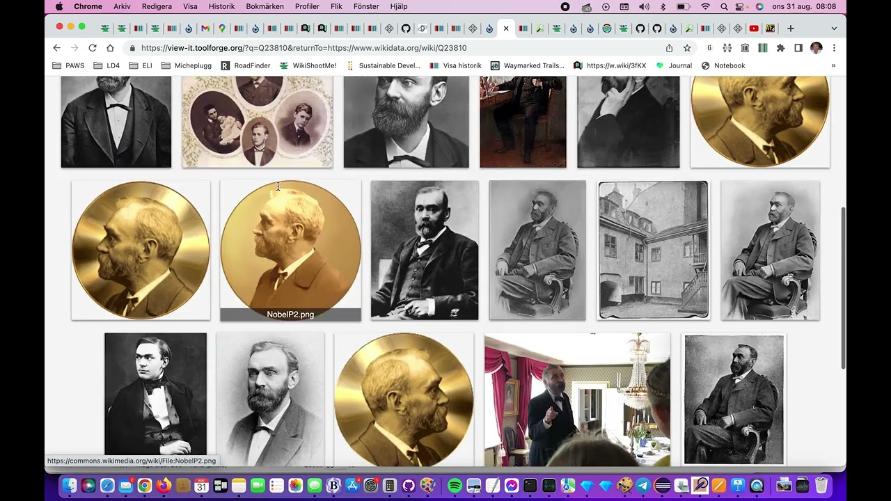The width and height of the screenshot is (891, 501).
Task: Open the Chrome profile avatar
Action: [817, 48]
